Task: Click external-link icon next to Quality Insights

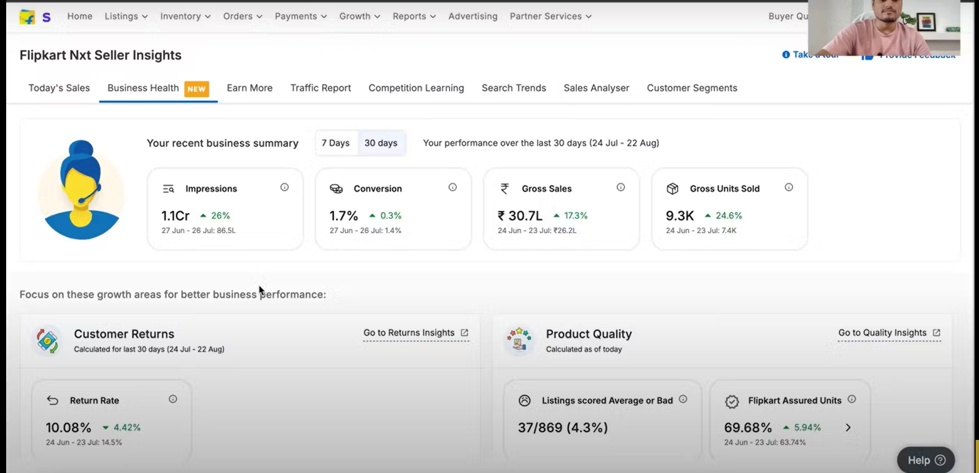Action: coord(936,333)
